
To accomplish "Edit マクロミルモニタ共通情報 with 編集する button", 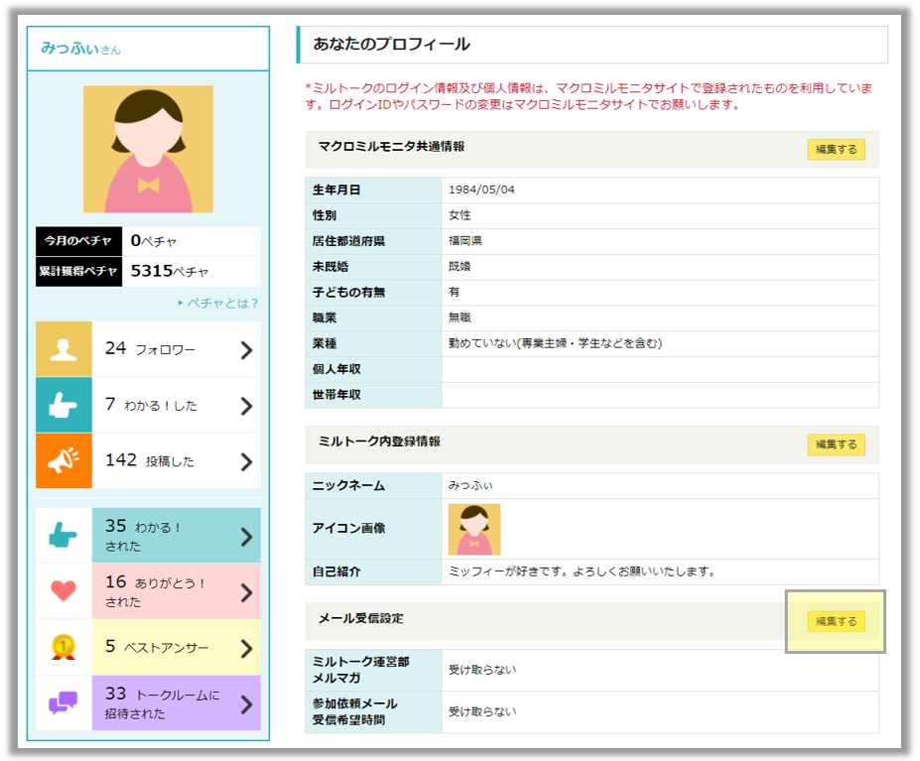I will (836, 149).
